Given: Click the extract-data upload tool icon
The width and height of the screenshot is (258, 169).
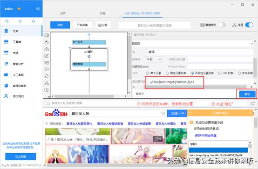Looking at the screenshot, I should (x=47, y=49).
